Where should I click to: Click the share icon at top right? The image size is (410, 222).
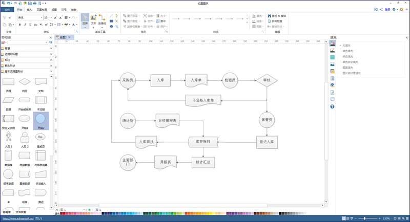tap(381, 9)
